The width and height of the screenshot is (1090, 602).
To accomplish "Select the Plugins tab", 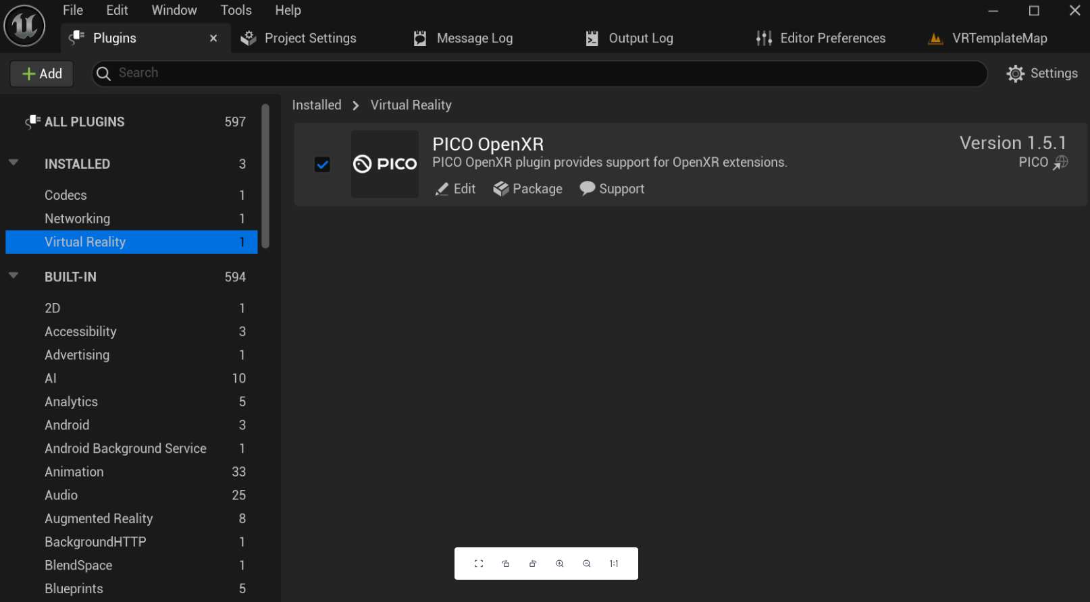I will [x=115, y=38].
